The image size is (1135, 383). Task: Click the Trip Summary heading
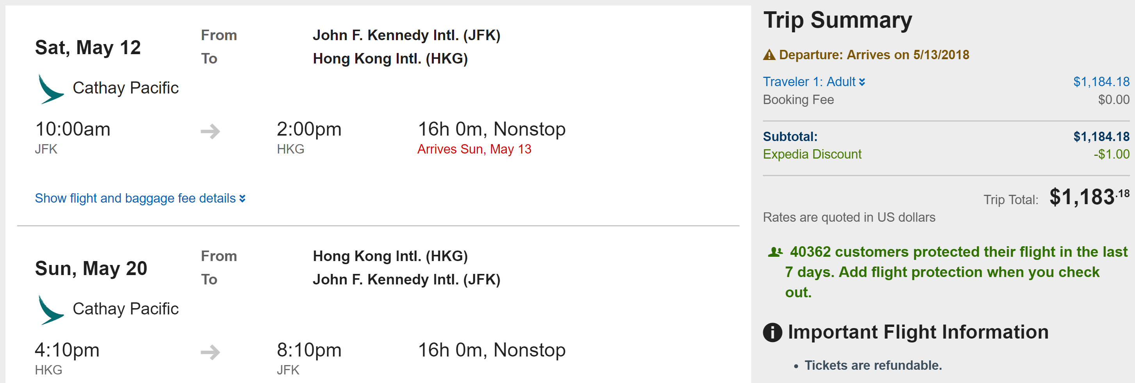point(837,20)
